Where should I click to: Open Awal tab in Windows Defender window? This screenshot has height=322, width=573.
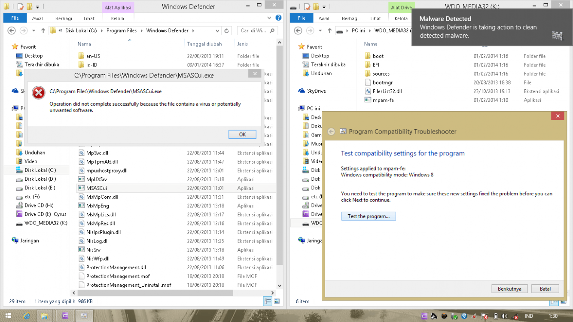[37, 18]
